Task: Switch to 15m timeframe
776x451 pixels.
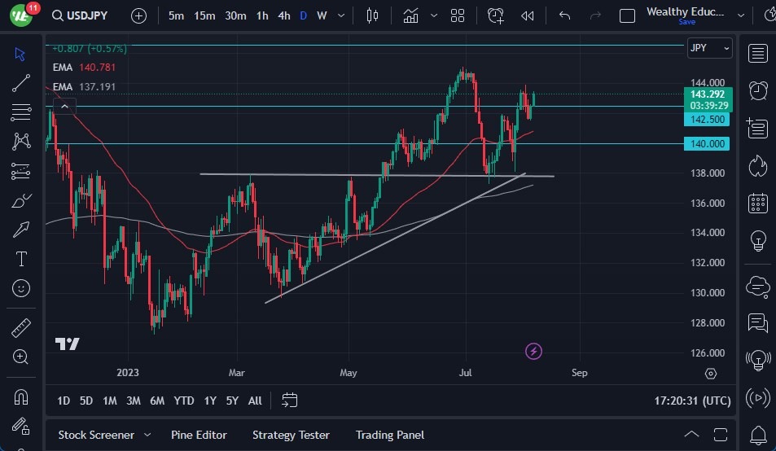Action: coord(204,15)
